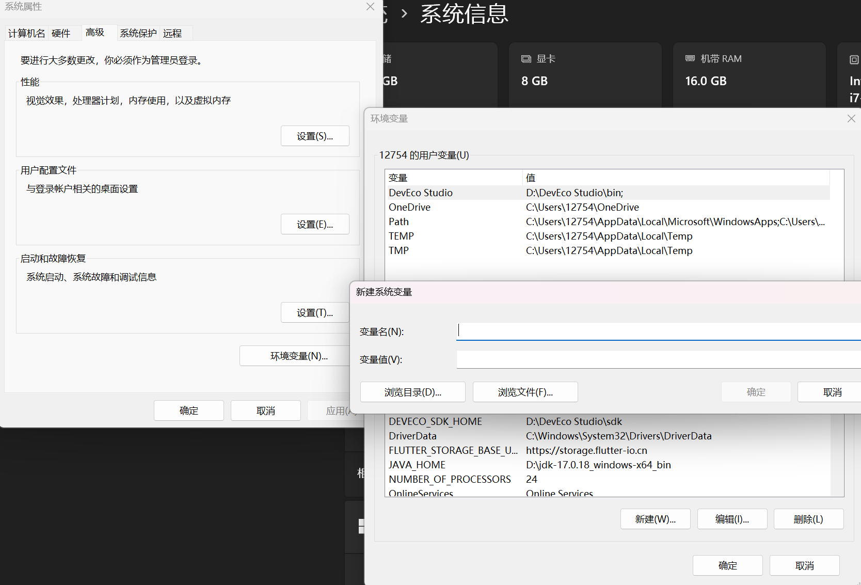Click 删除(L) system variable button
Screen dimensions: 861x585
(x=809, y=519)
